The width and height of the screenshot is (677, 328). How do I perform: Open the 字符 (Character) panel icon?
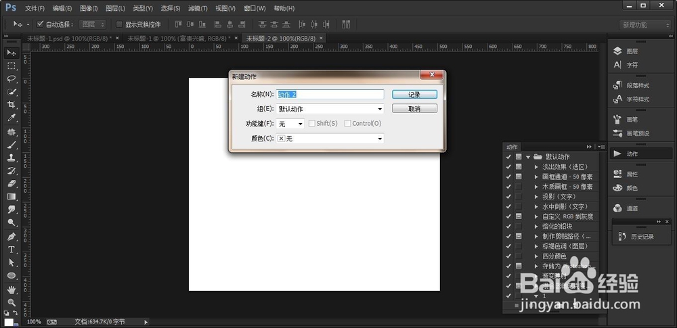(618, 65)
